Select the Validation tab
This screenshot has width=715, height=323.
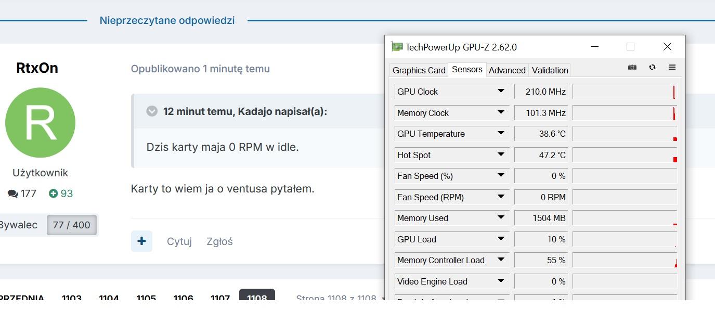[550, 70]
